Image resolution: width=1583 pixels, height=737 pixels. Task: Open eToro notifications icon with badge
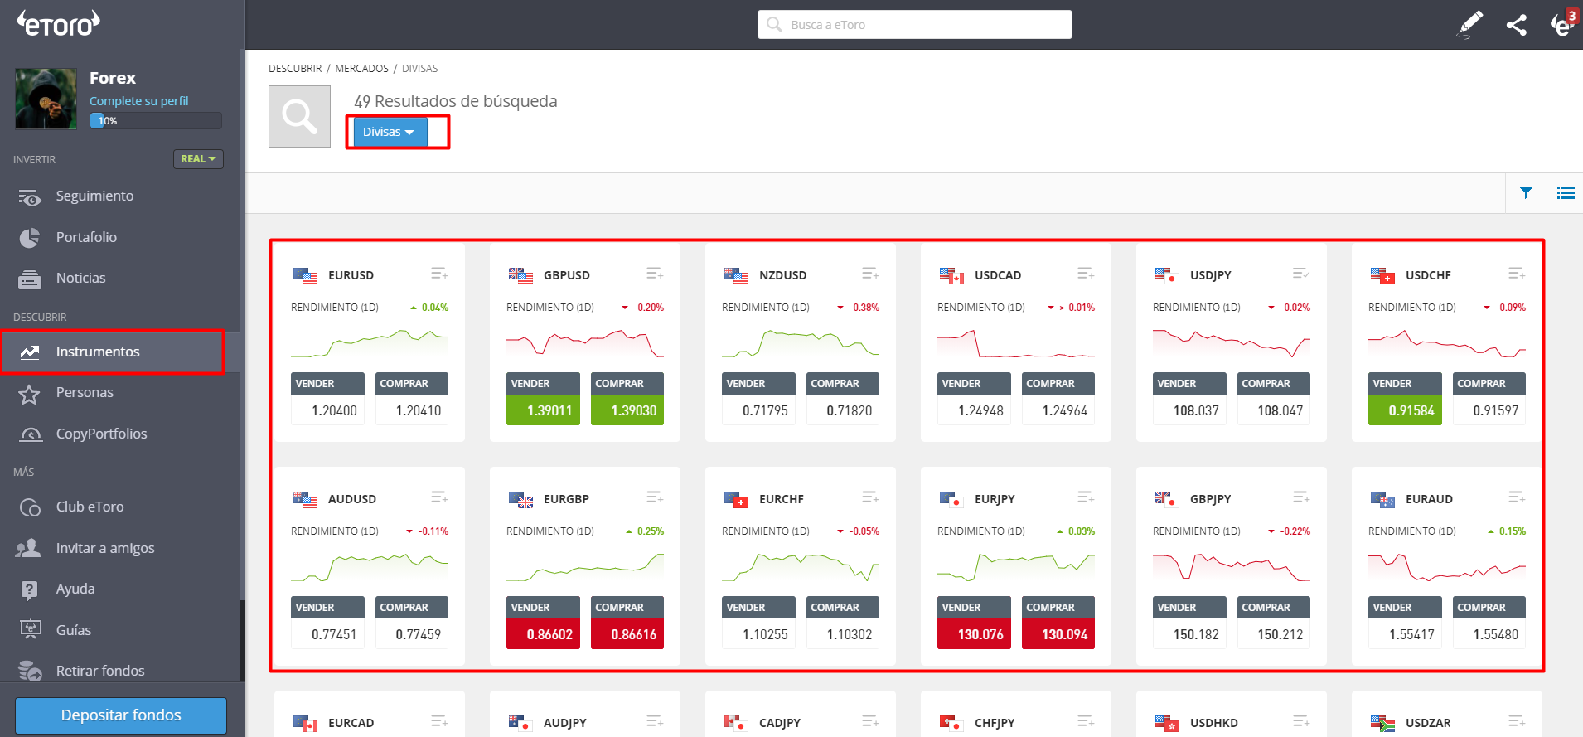coord(1562,23)
